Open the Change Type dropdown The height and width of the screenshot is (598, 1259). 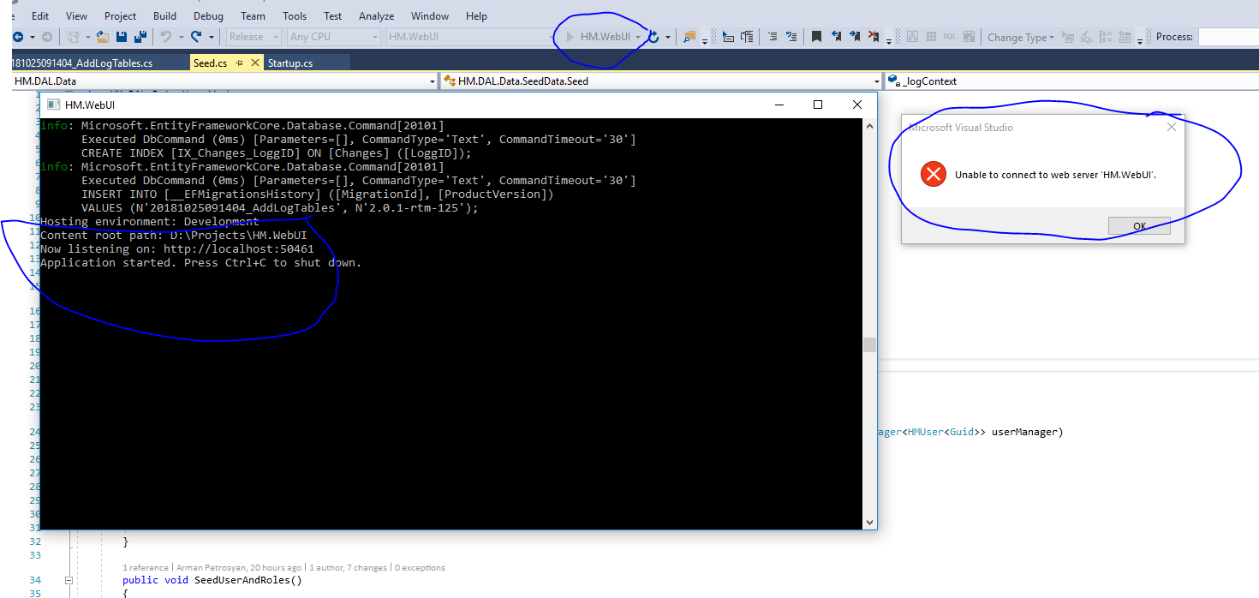point(1020,37)
